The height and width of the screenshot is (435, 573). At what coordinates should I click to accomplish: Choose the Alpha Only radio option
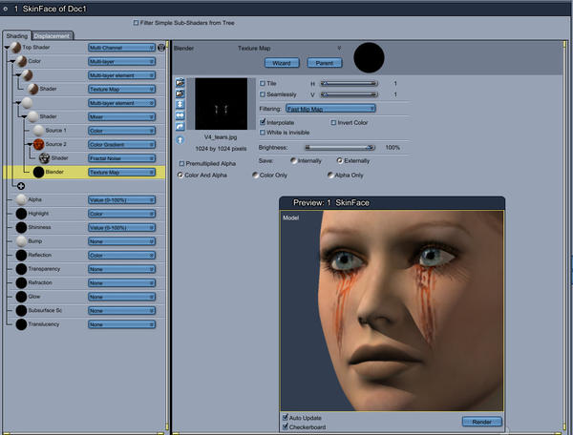(330, 176)
